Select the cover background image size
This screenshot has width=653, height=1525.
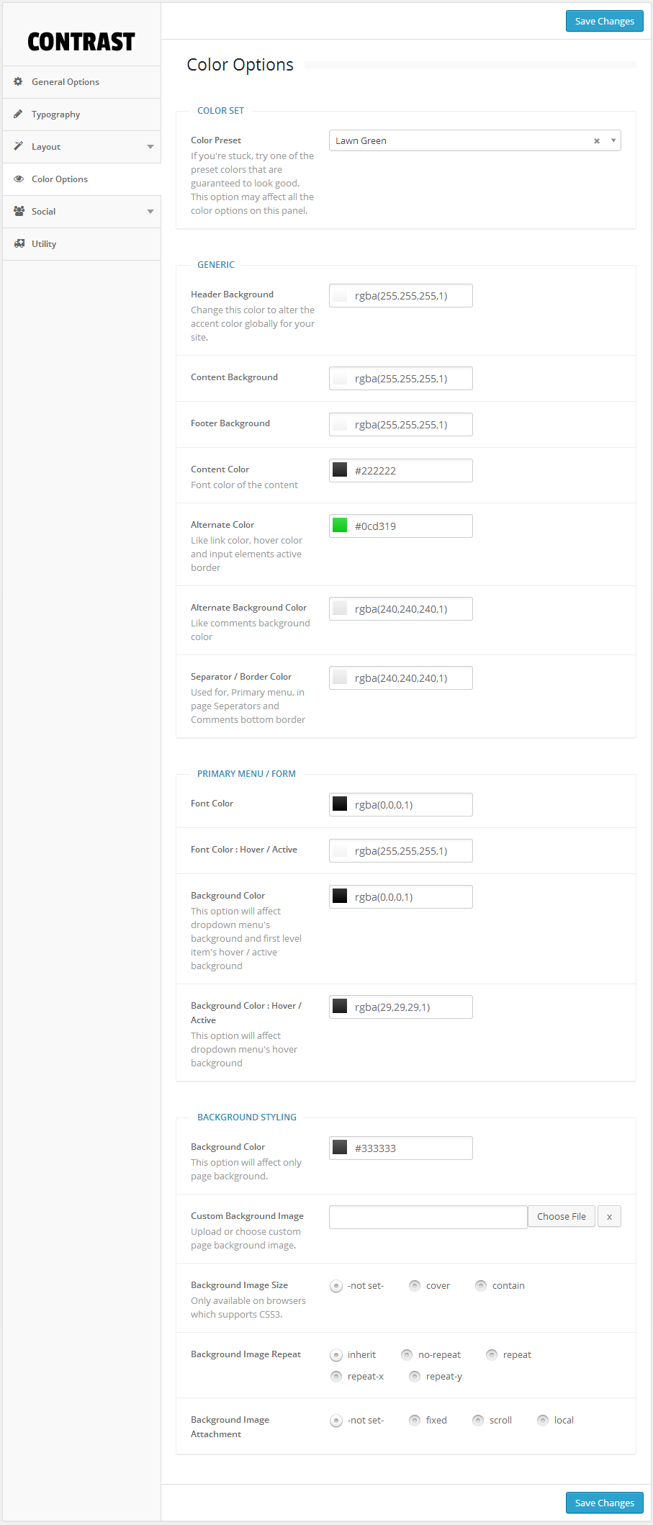tap(415, 1286)
